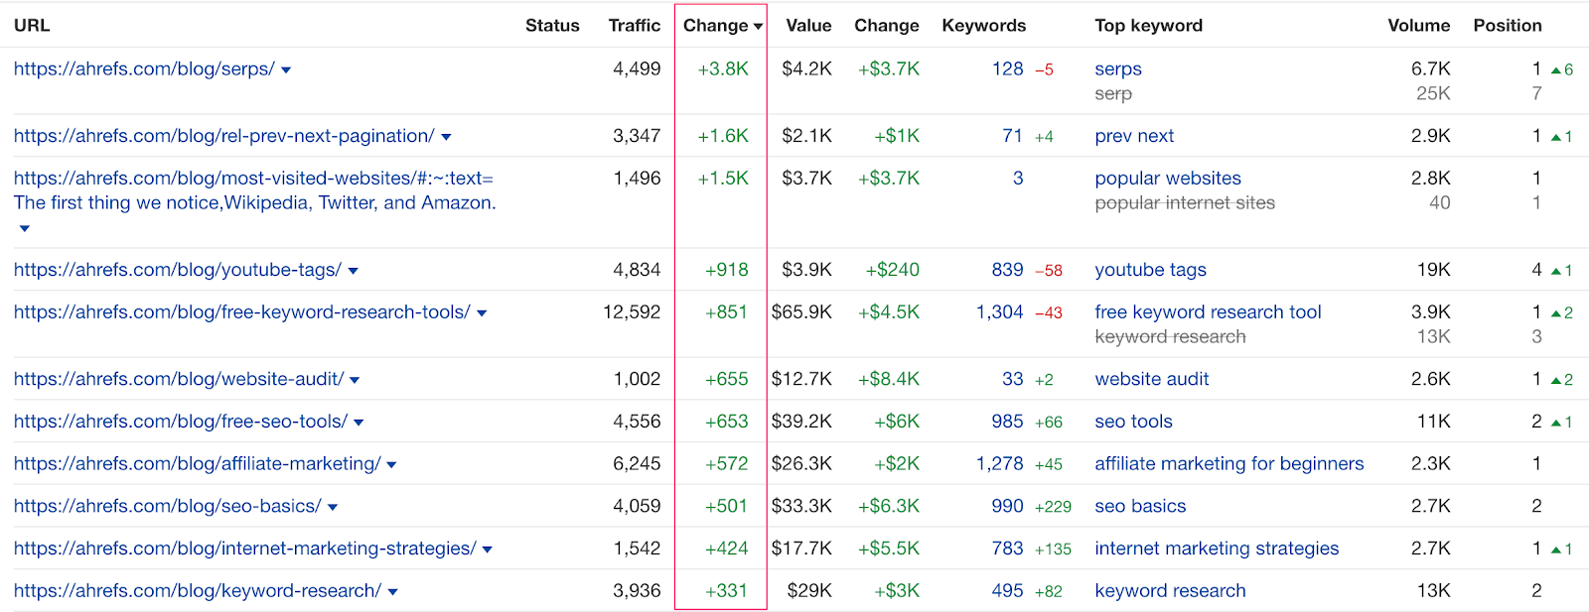Sort table by Traffic column header
Image resolution: width=1589 pixels, height=612 pixels.
(x=634, y=26)
